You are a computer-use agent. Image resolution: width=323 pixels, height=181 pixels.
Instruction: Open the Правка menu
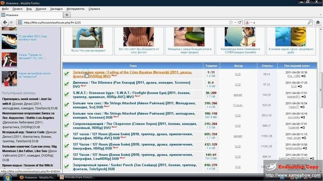click(x=17, y=9)
